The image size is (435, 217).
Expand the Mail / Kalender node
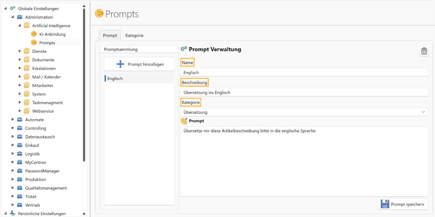point(20,77)
